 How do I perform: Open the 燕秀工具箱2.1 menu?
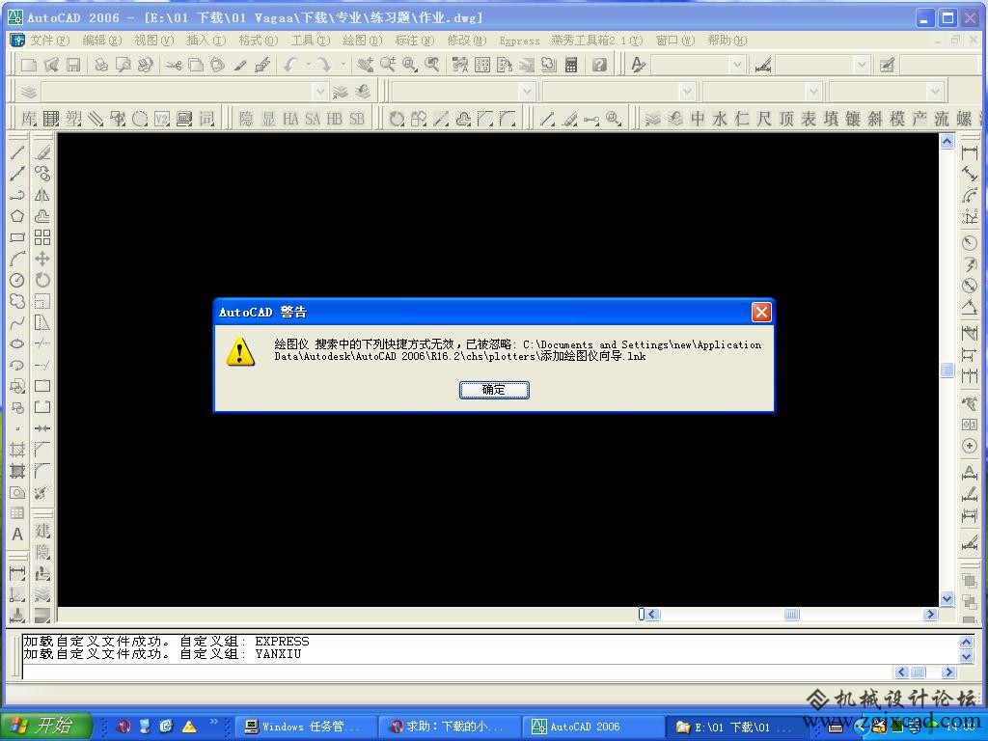[x=596, y=41]
